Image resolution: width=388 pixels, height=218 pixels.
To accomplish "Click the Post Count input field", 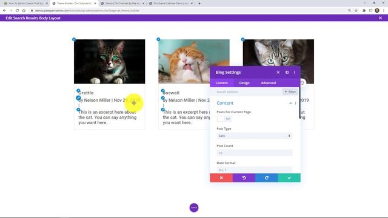I will coord(255,153).
